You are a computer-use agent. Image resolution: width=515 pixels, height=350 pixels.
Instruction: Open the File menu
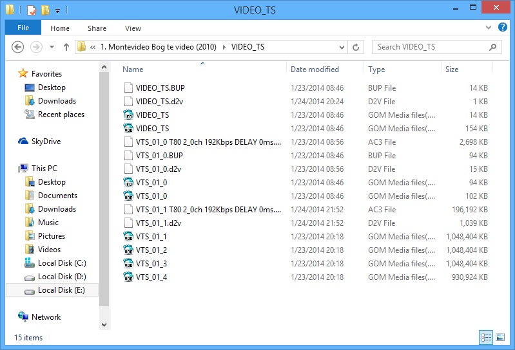23,28
